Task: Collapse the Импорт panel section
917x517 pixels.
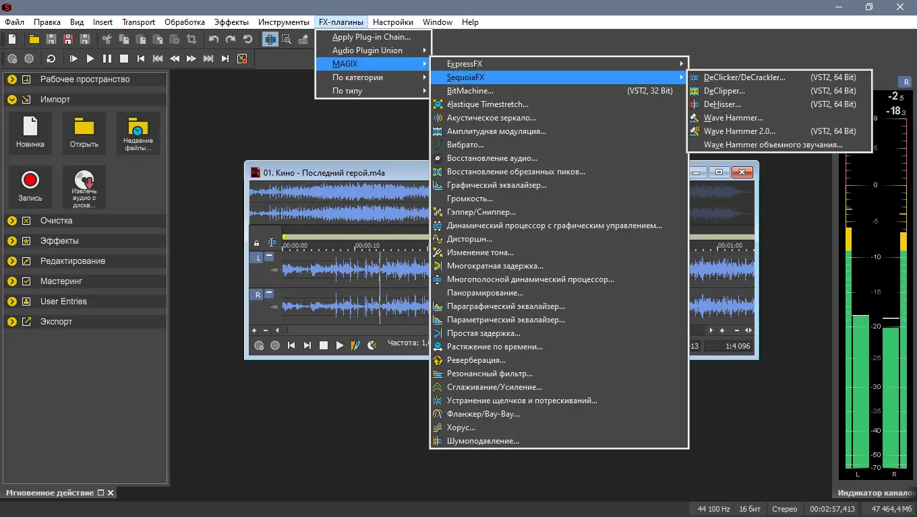Action: point(12,100)
